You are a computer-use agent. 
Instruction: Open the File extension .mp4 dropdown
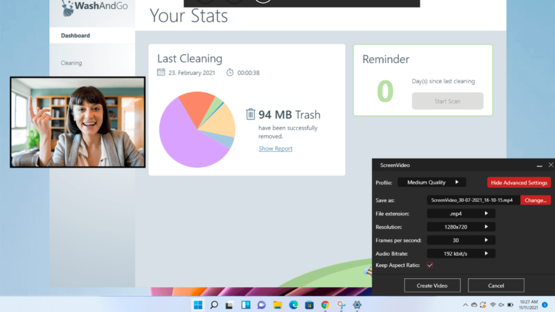[x=461, y=214]
